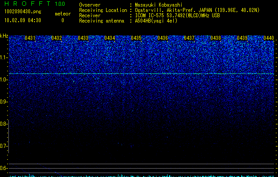
Task: Click the Ovserver label
Action: click(90, 5)
